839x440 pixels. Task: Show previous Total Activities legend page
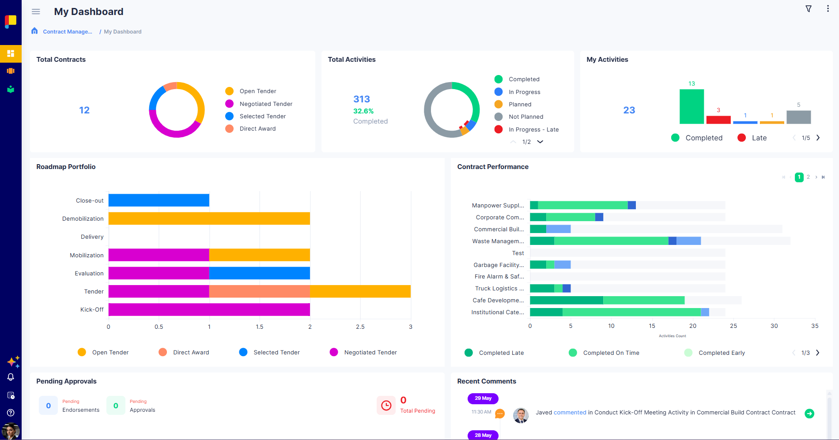pos(513,142)
